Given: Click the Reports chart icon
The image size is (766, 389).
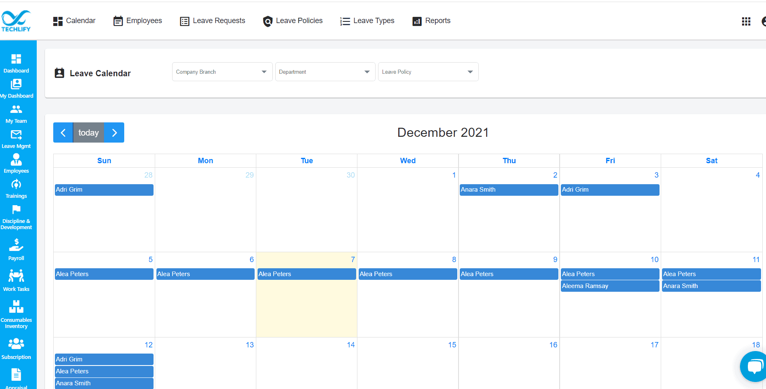Looking at the screenshot, I should click(417, 21).
